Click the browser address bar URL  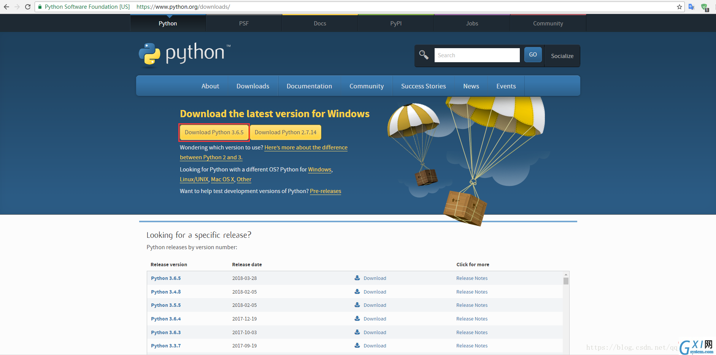pos(183,7)
